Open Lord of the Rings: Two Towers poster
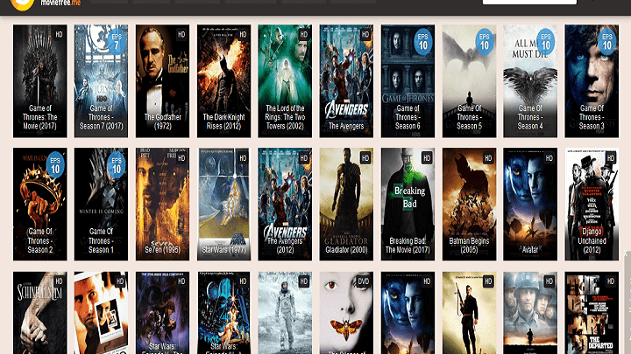Viewport: 631px width, 354px height. 285,81
